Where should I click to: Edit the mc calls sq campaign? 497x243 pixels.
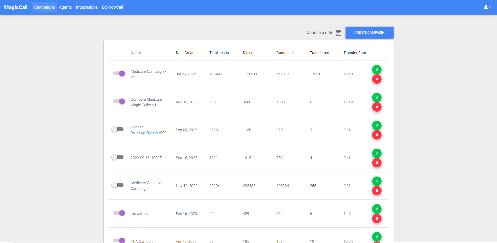[377, 209]
